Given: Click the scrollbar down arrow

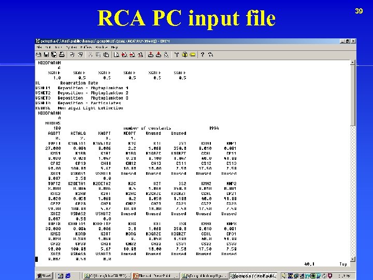Looking at the screenshot, I should pos(353,259).
